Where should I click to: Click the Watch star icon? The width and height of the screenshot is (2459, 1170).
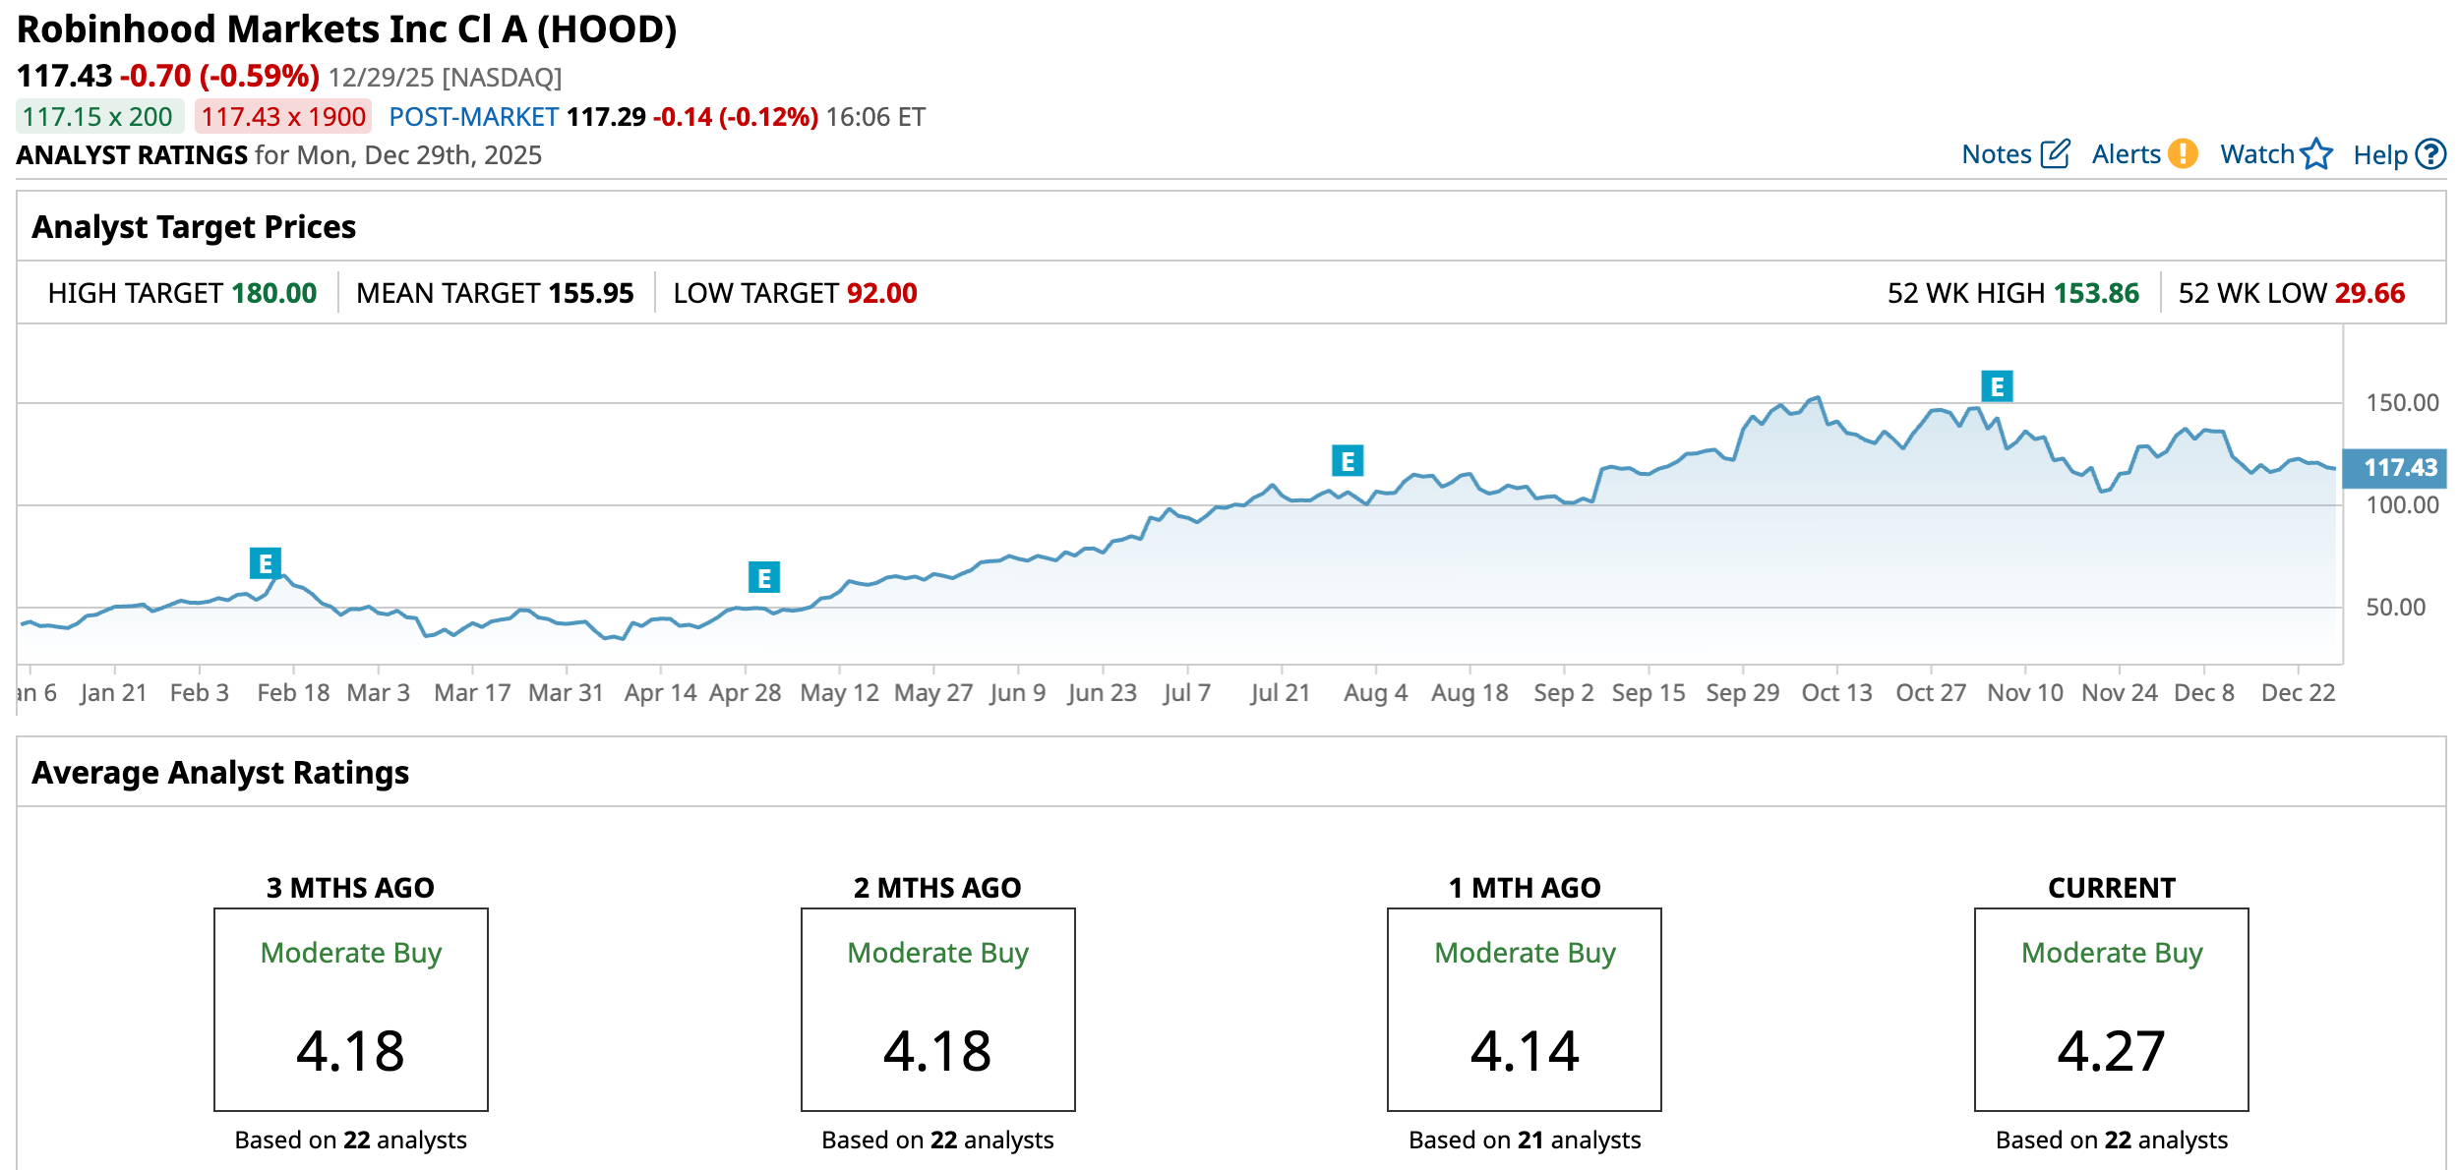click(2316, 154)
